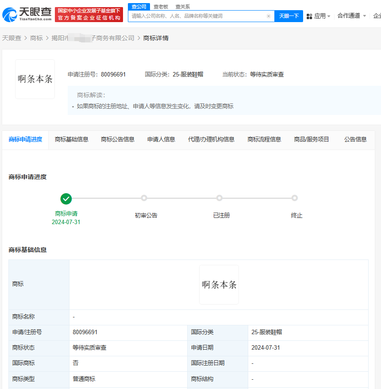Click the 天眼查 breadcrumb link
This screenshot has width=381, height=389.
(x=14, y=38)
